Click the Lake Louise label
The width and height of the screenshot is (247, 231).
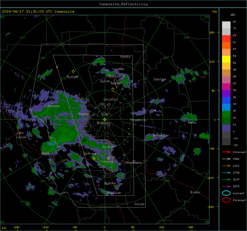(21, 135)
